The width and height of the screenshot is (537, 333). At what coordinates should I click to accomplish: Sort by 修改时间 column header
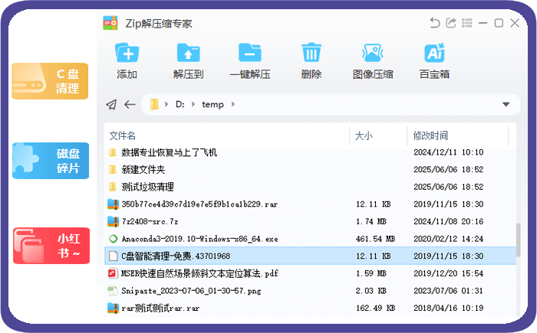tap(430, 135)
